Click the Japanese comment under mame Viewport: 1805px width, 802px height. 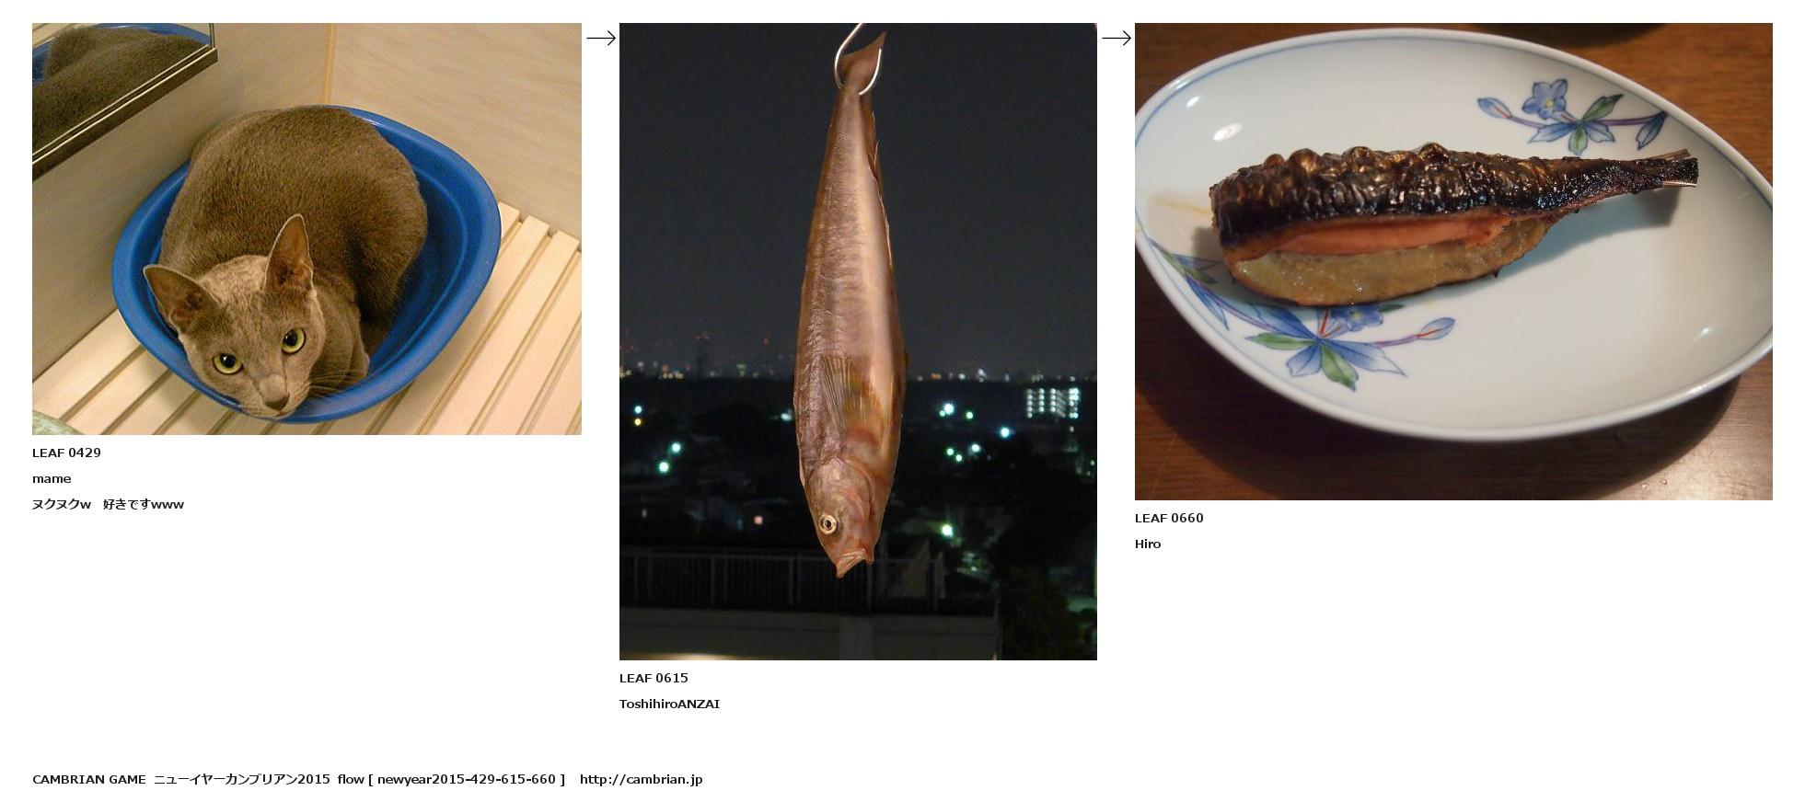(108, 504)
